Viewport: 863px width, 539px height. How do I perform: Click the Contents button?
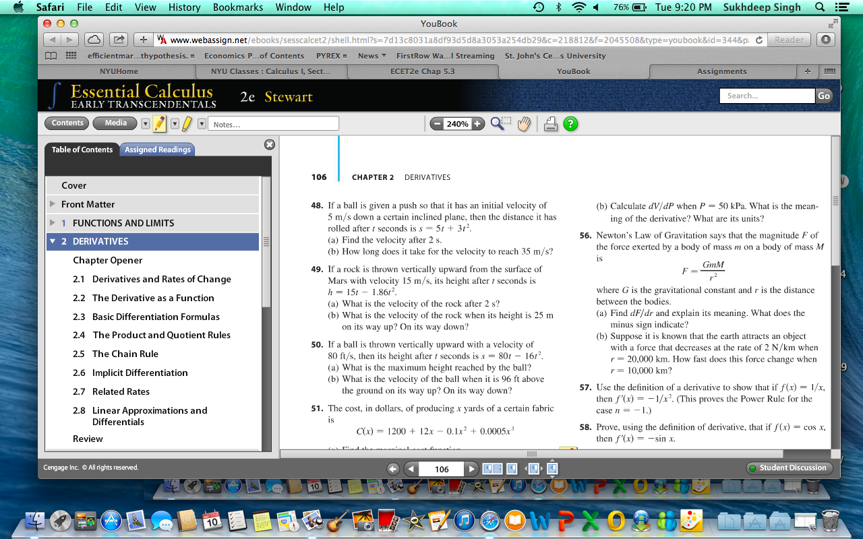click(67, 123)
